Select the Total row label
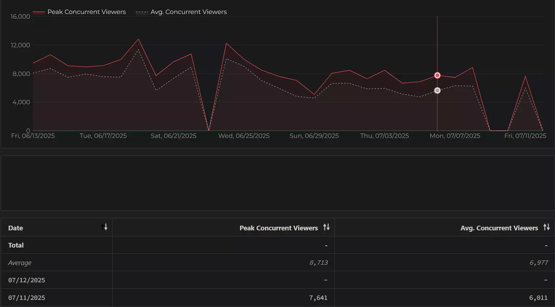The image size is (555, 307). 16,245
